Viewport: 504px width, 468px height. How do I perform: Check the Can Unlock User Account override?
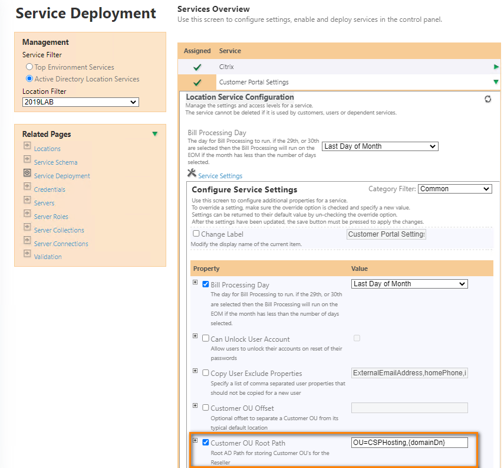pos(206,339)
